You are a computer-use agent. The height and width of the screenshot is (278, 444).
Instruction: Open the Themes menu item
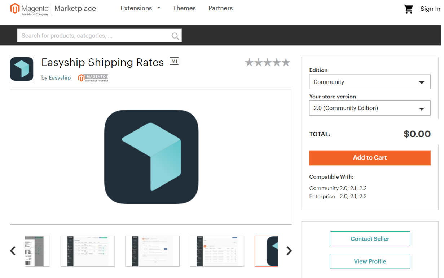[184, 8]
